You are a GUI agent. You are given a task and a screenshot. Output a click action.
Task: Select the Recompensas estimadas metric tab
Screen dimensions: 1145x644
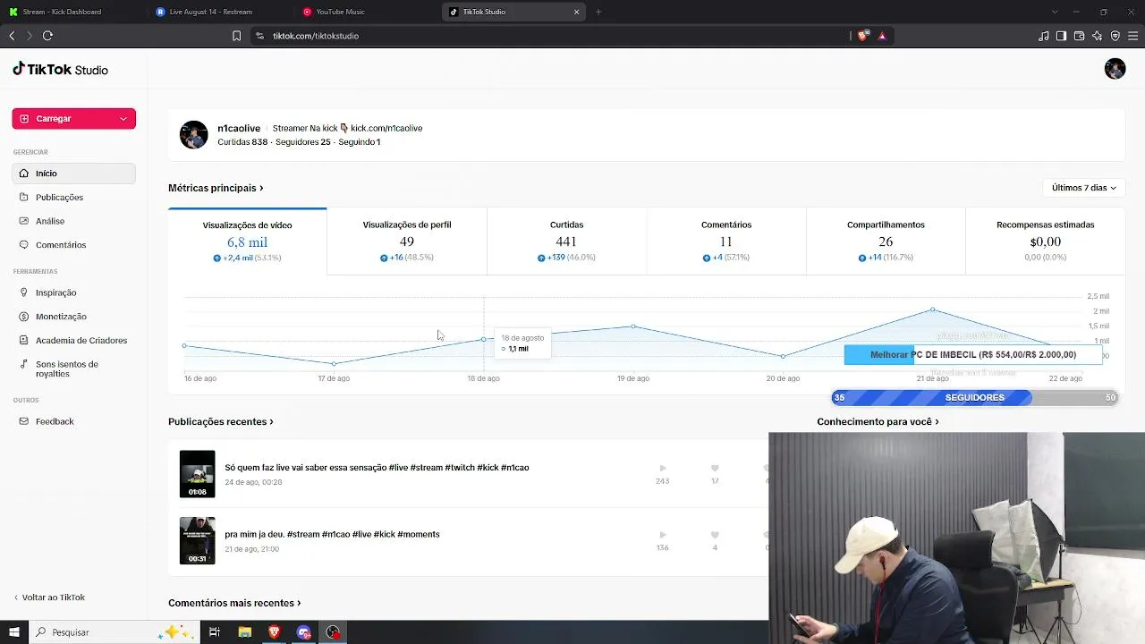point(1045,241)
